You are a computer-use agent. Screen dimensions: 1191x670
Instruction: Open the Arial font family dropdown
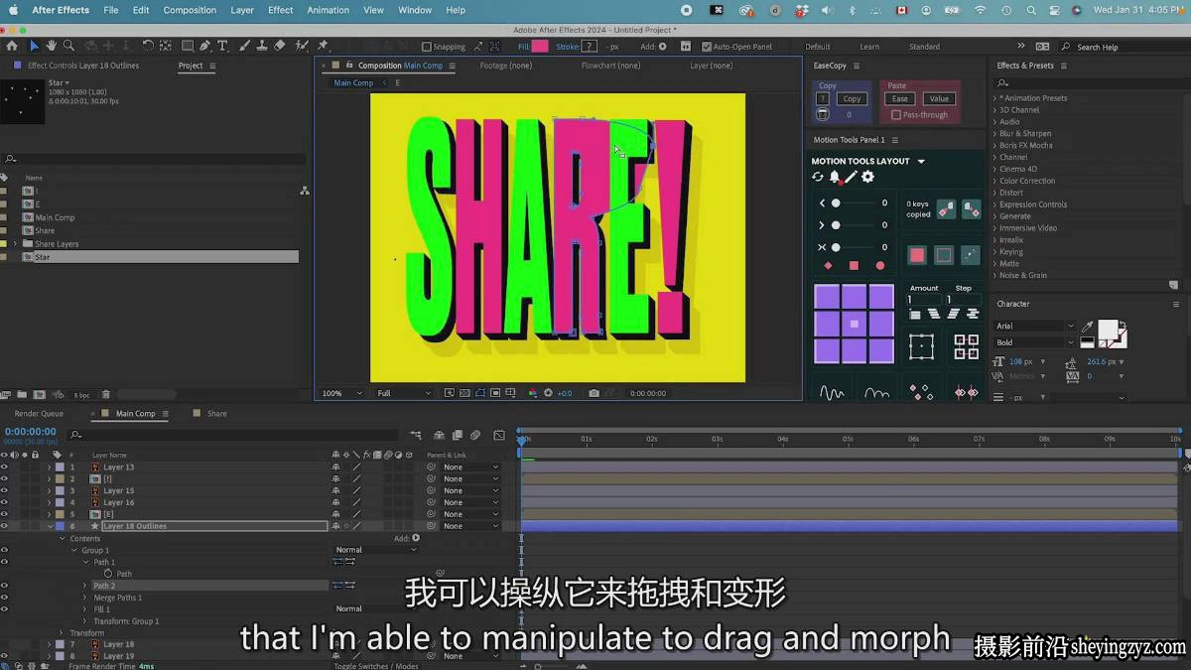pos(1034,326)
